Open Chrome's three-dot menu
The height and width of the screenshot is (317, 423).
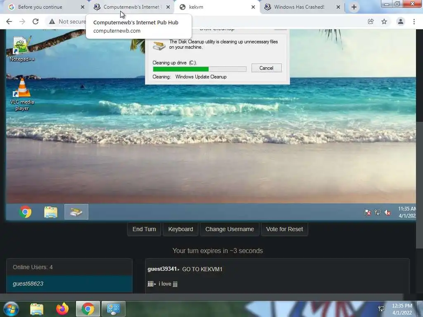[414, 21]
